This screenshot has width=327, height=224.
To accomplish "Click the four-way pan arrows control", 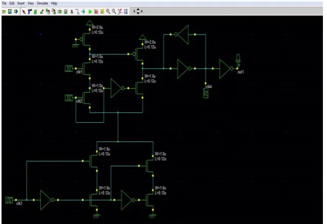I will coord(138,11).
